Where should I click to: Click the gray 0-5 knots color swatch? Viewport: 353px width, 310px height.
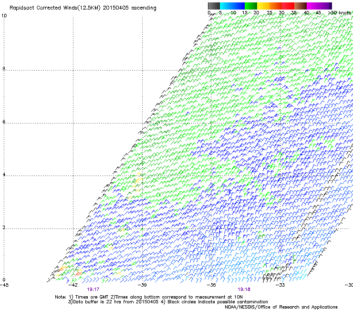click(214, 6)
